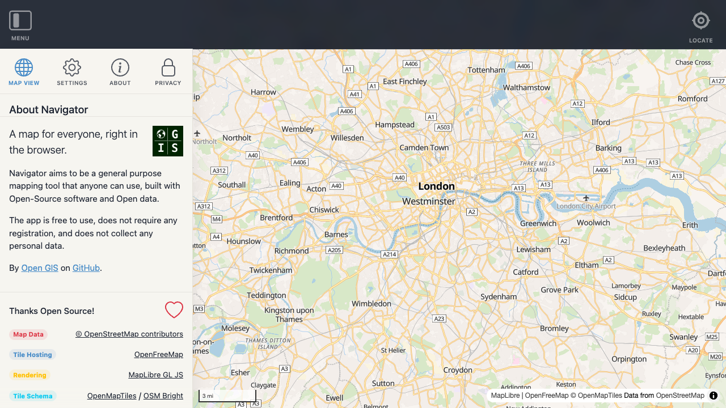726x408 pixels.
Task: Click the London City Airport plane icon
Action: [586, 198]
